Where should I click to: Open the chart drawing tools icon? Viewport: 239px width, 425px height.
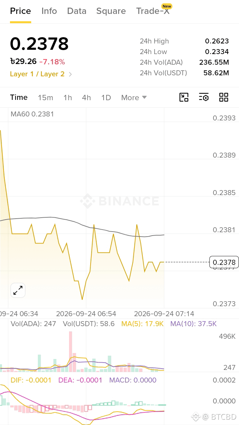184,97
